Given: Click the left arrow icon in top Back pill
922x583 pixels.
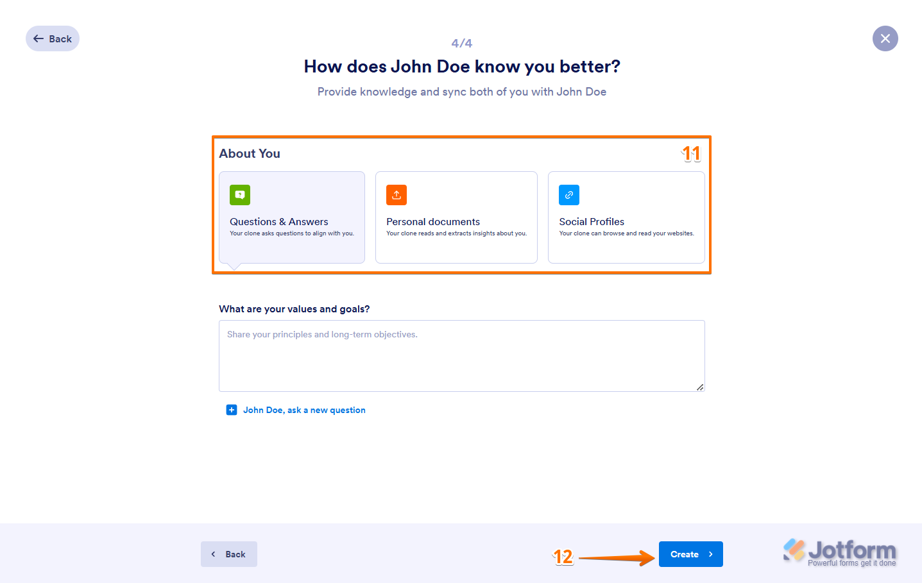Looking at the screenshot, I should (38, 39).
